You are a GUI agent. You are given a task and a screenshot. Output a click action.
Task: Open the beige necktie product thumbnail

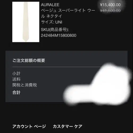click(x=26, y=22)
